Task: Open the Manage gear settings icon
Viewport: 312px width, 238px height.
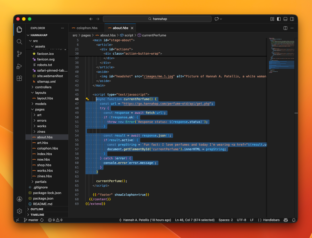Action: [x=19, y=211]
